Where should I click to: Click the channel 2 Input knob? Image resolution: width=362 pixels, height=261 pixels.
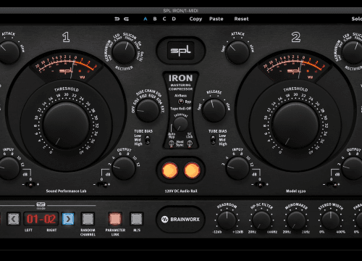pyautogui.click(x=237, y=168)
